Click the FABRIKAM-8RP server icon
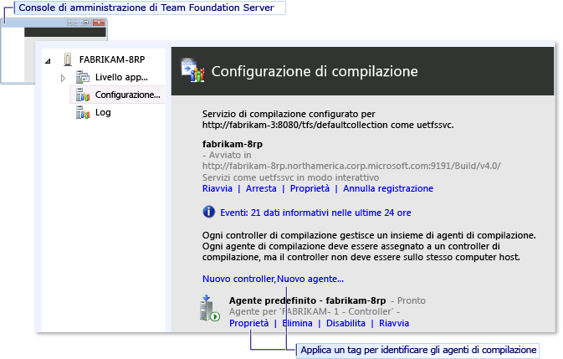Screen dimensions: 563x359 (68, 59)
